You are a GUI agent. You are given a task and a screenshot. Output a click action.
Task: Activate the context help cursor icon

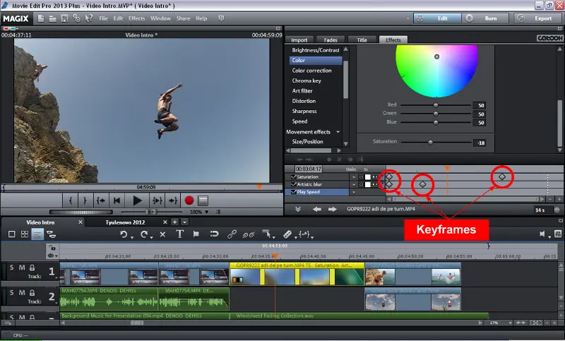(88, 18)
